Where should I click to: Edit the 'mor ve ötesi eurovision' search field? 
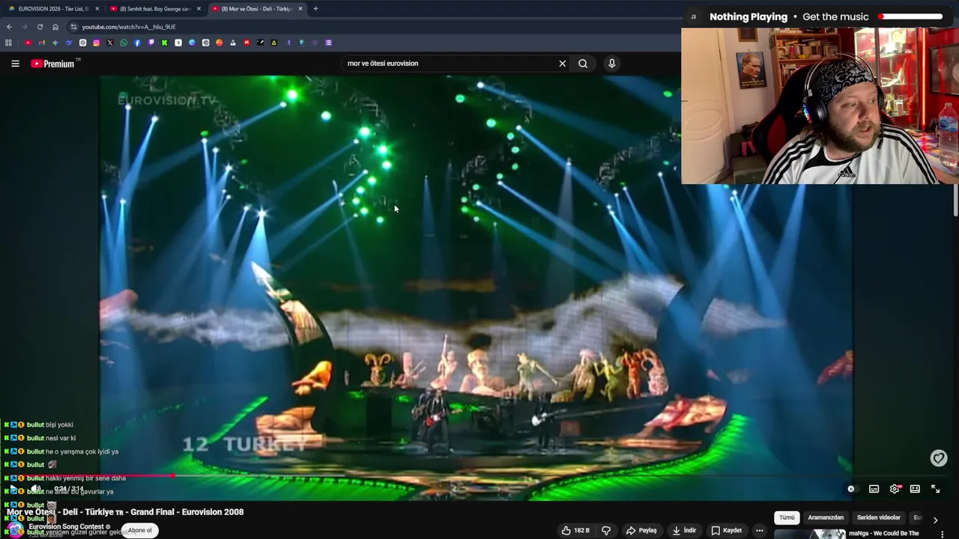[x=450, y=64]
